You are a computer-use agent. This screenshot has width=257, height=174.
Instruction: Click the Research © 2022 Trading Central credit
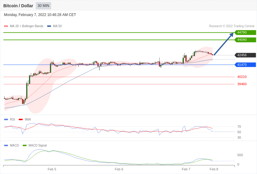pyautogui.click(x=232, y=26)
